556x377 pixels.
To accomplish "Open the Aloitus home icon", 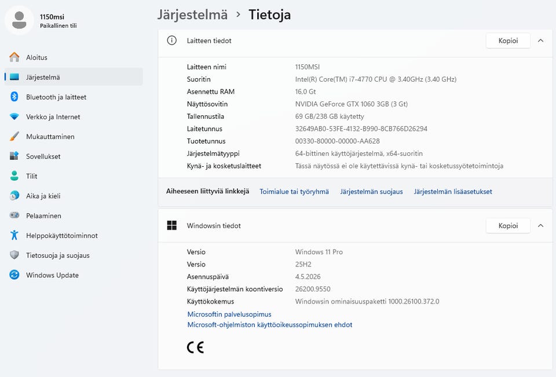I will click(x=14, y=57).
